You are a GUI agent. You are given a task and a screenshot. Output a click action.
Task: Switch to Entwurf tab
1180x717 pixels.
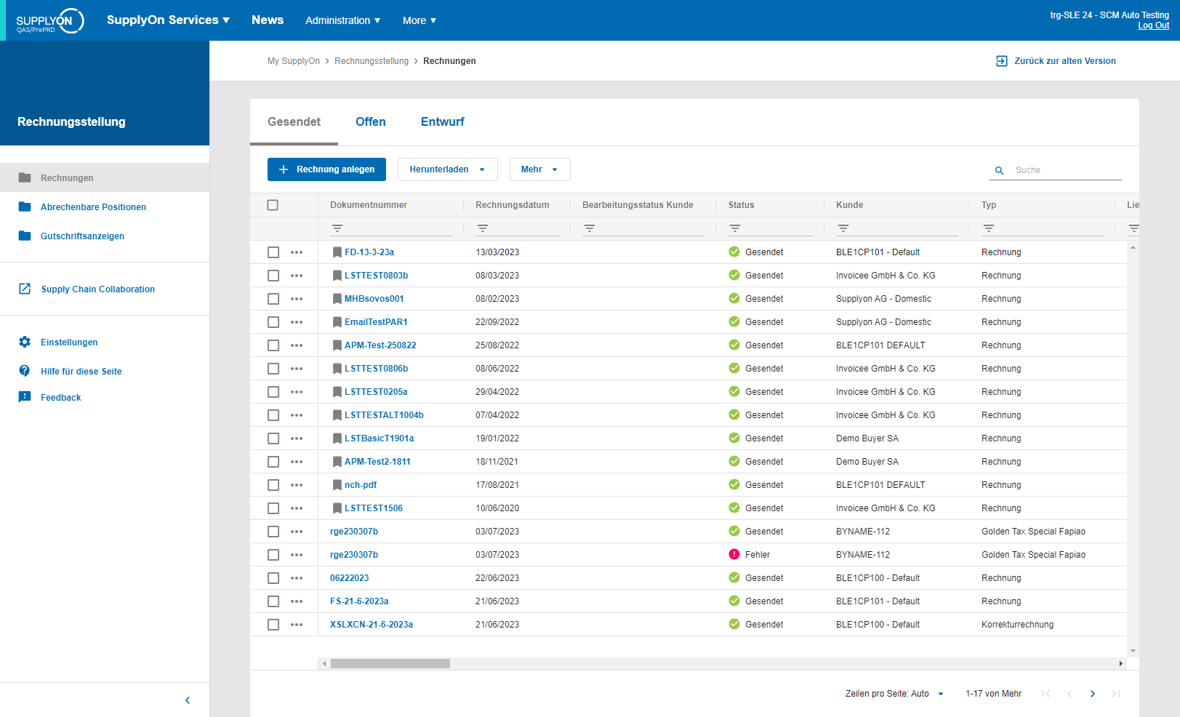(x=442, y=122)
